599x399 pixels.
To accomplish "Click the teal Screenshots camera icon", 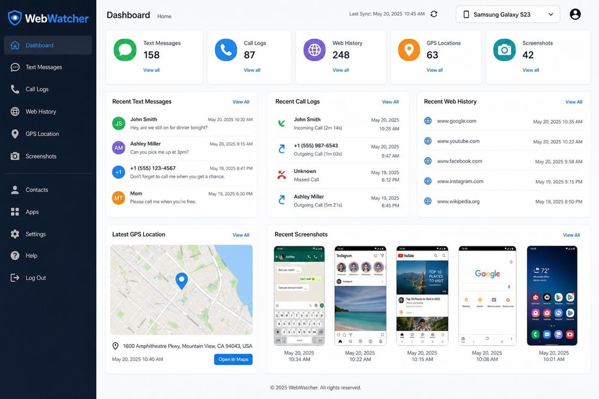I will (504, 50).
